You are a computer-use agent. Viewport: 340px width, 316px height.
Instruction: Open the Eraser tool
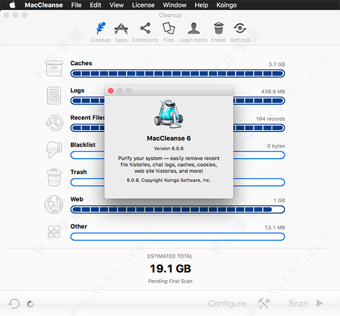click(218, 32)
